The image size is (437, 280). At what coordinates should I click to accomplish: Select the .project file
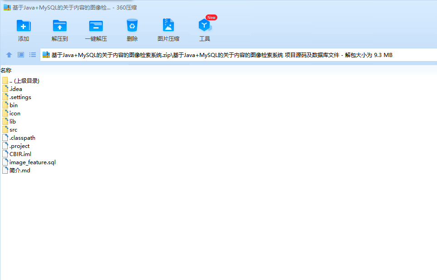[x=16, y=146]
